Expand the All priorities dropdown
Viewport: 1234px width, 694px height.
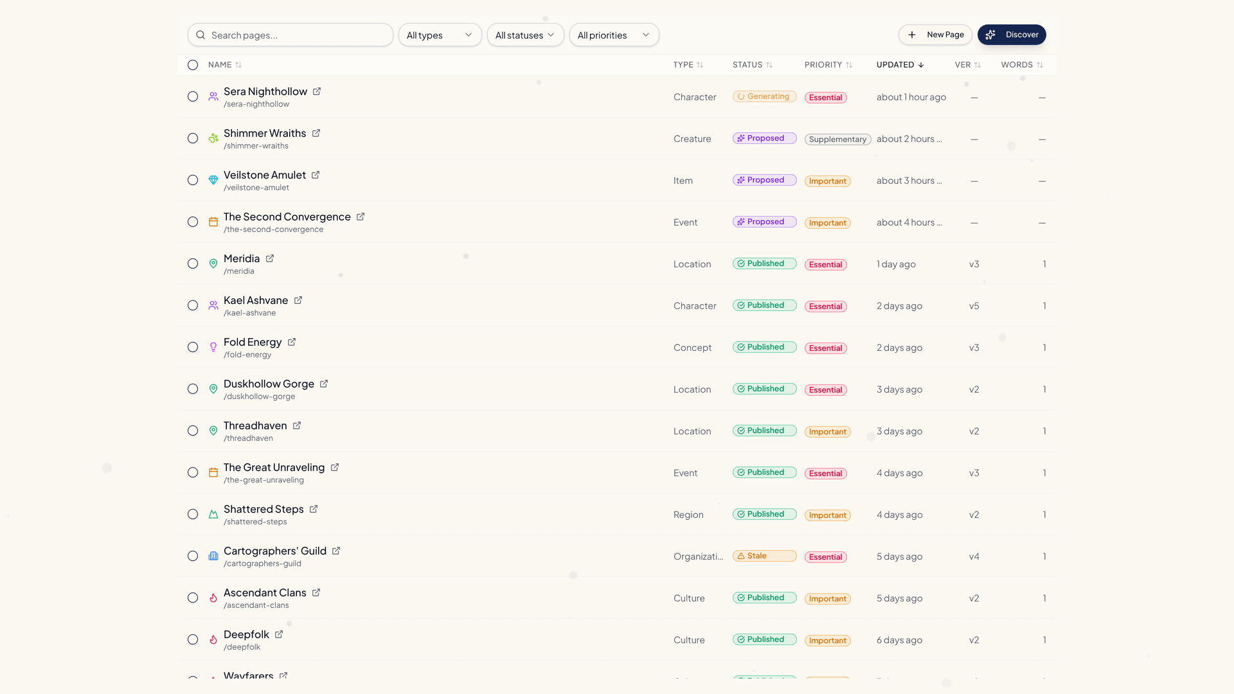pos(614,35)
